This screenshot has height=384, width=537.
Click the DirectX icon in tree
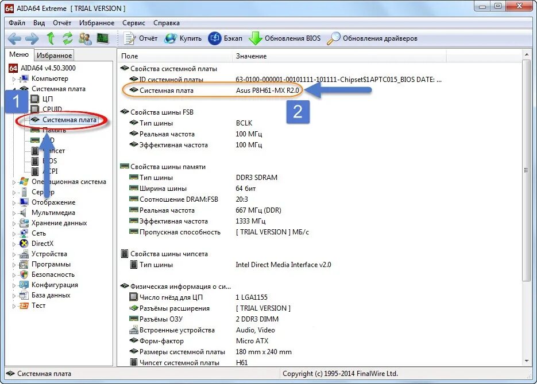tap(24, 244)
